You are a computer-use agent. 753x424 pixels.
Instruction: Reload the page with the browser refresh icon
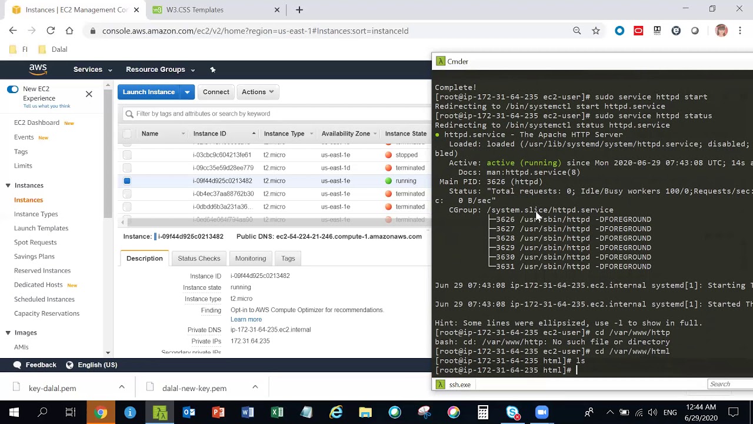(51, 31)
